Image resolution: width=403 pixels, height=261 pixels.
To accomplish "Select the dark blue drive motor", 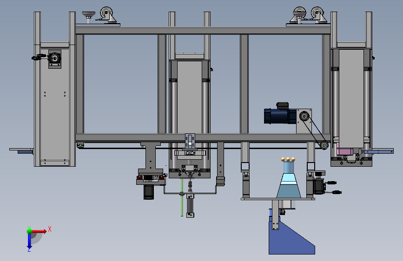I will pos(280,116).
